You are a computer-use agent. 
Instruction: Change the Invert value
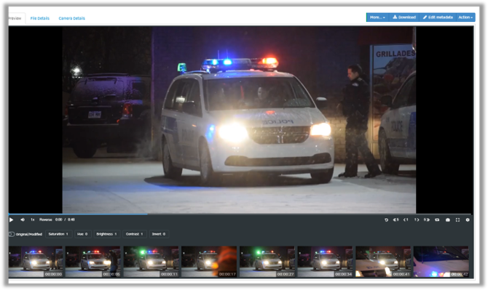pyautogui.click(x=159, y=234)
